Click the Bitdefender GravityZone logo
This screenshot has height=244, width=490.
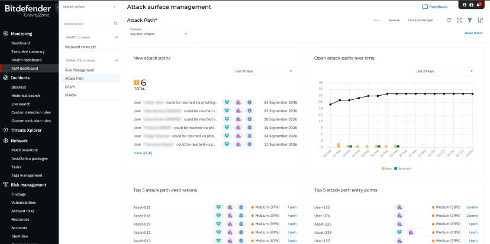[x=27, y=11]
